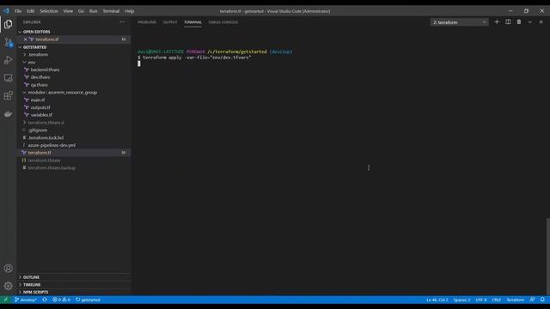This screenshot has width=550, height=309.
Task: Open the Docker view in activity bar
Action: tap(8, 114)
